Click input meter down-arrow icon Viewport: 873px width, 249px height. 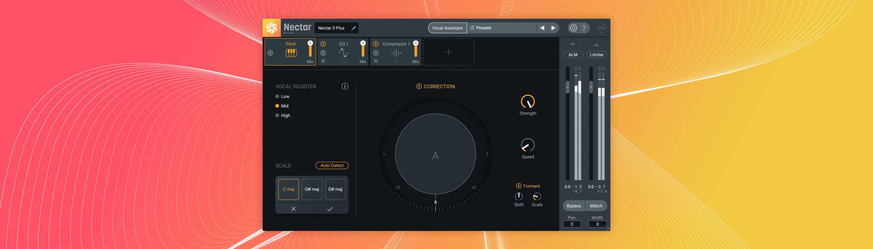(573, 45)
